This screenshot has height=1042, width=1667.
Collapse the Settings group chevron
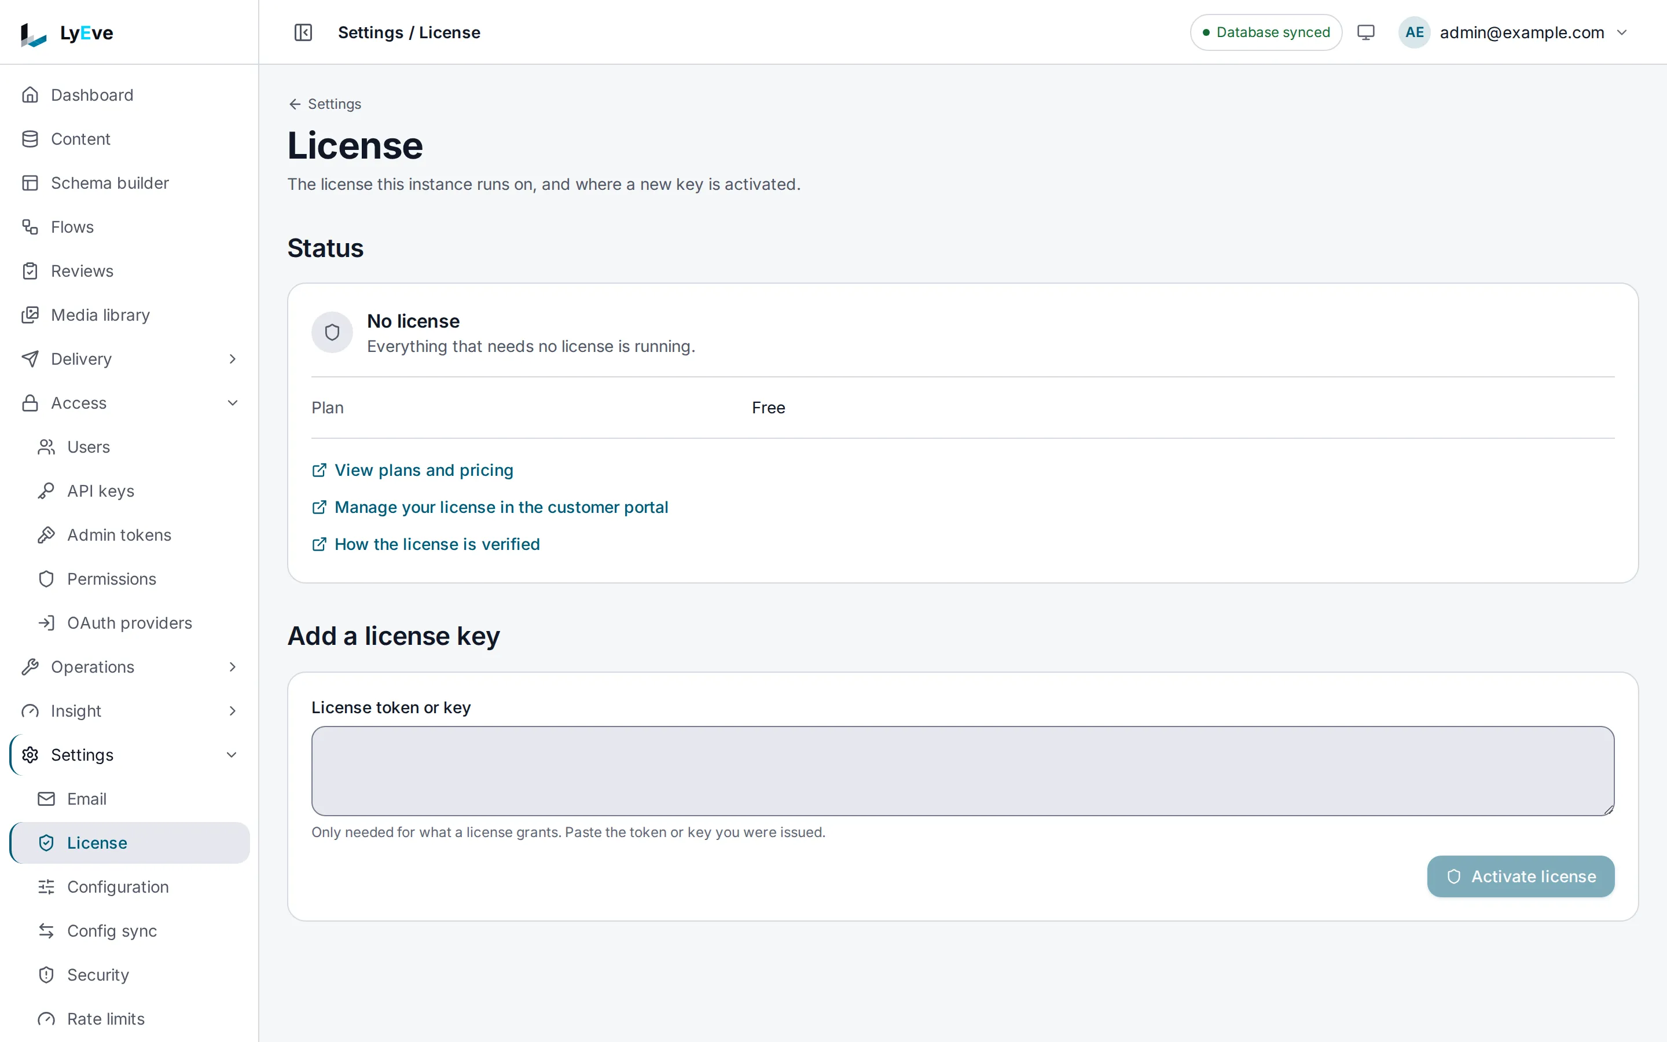point(232,755)
